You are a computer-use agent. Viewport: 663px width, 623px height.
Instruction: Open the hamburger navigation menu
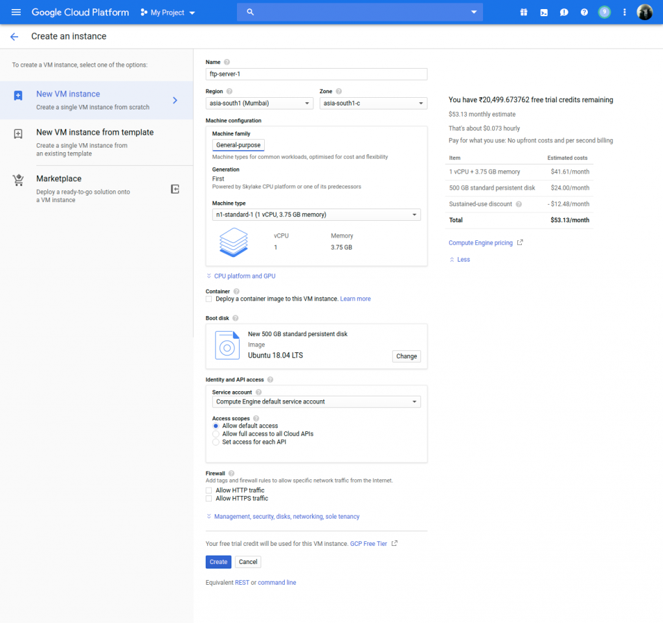pyautogui.click(x=16, y=12)
